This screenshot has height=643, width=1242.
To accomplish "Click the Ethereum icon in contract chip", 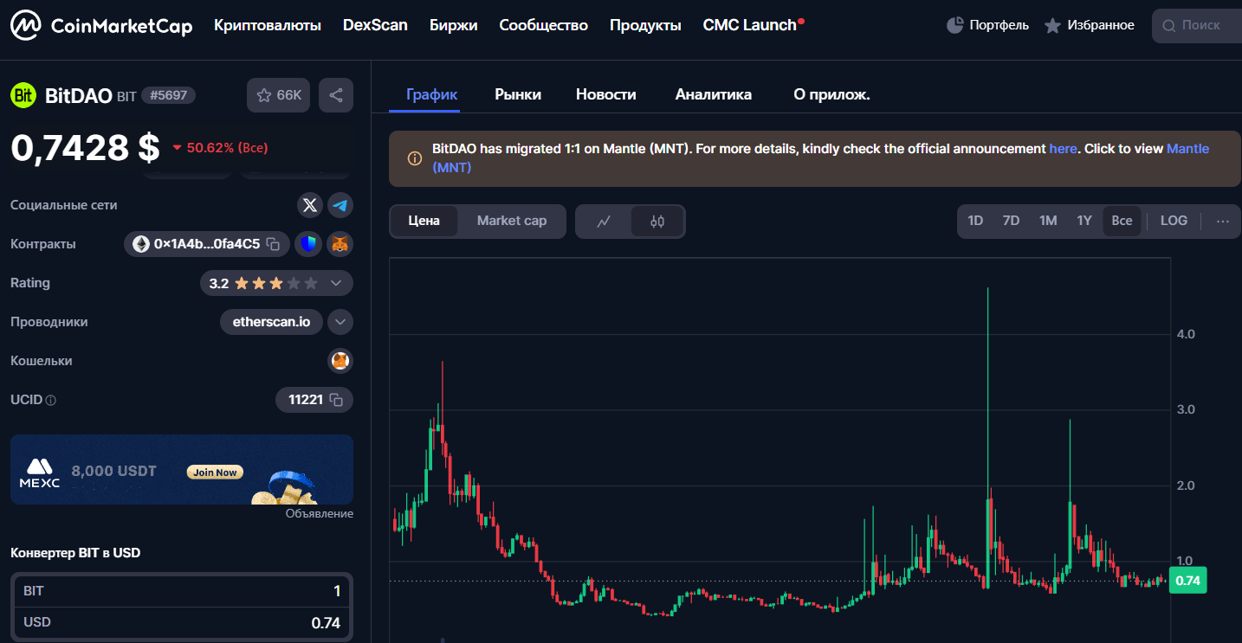I will (141, 244).
